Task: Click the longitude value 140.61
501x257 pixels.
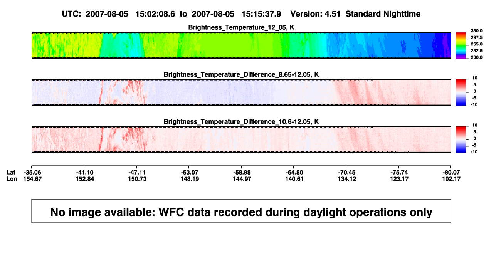Action: tap(295, 179)
